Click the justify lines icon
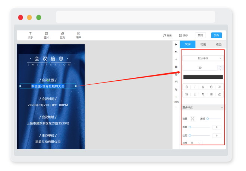Viewport: 246px width, 171px height. (211, 94)
